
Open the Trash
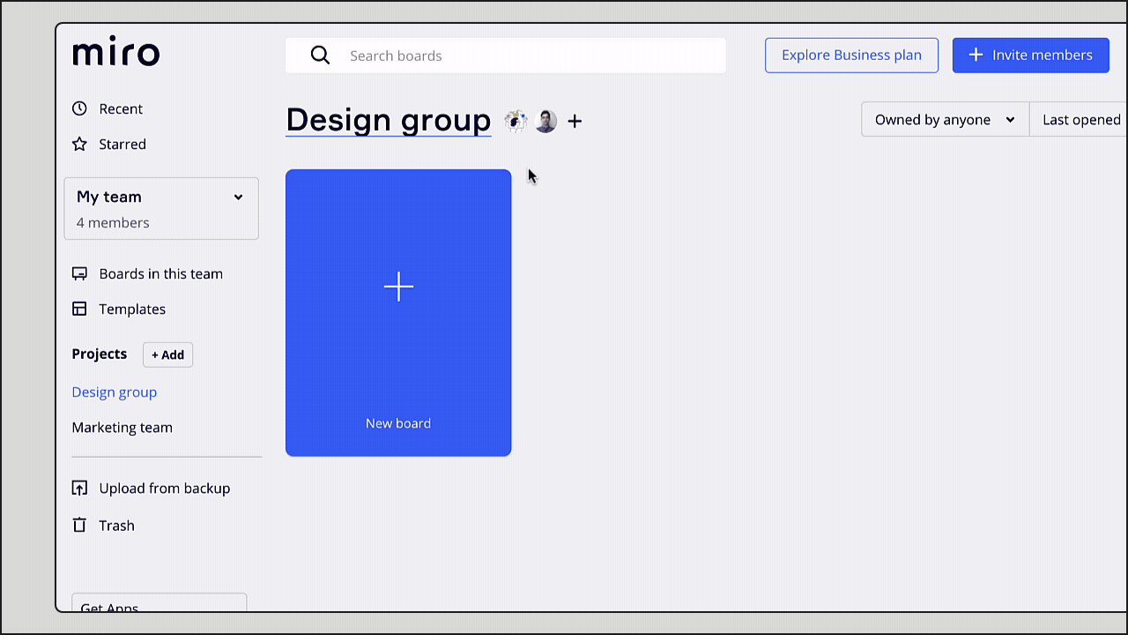116,525
